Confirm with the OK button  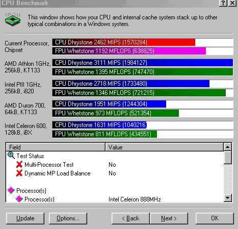pyautogui.click(x=215, y=218)
